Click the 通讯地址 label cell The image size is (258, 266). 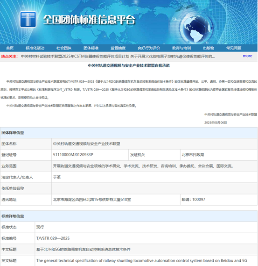(x=26, y=200)
